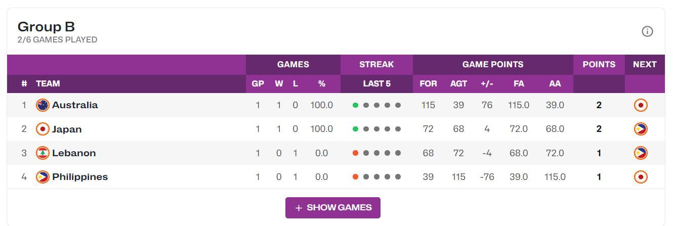Click the POINTS column header
Image resolution: width=673 pixels, height=226 pixels.
pyautogui.click(x=599, y=65)
